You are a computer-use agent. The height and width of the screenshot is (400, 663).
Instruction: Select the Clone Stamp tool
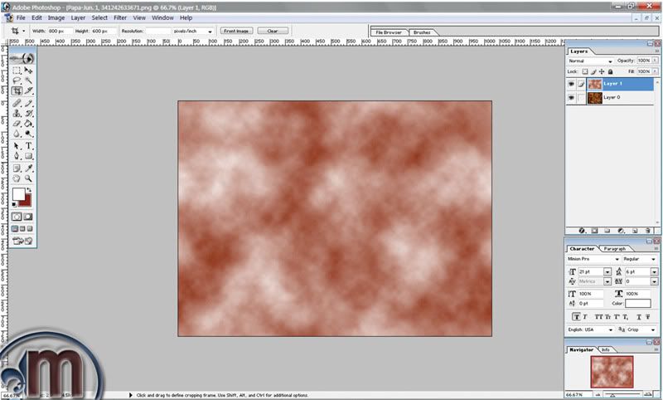click(17, 114)
